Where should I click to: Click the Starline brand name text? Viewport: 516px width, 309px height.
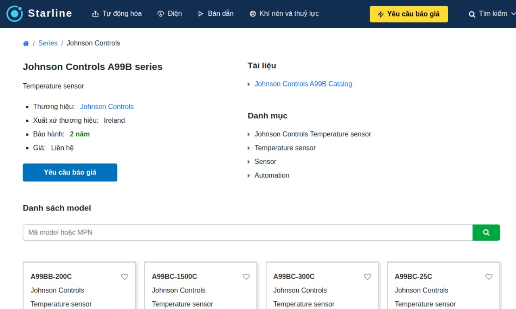pyautogui.click(x=50, y=13)
